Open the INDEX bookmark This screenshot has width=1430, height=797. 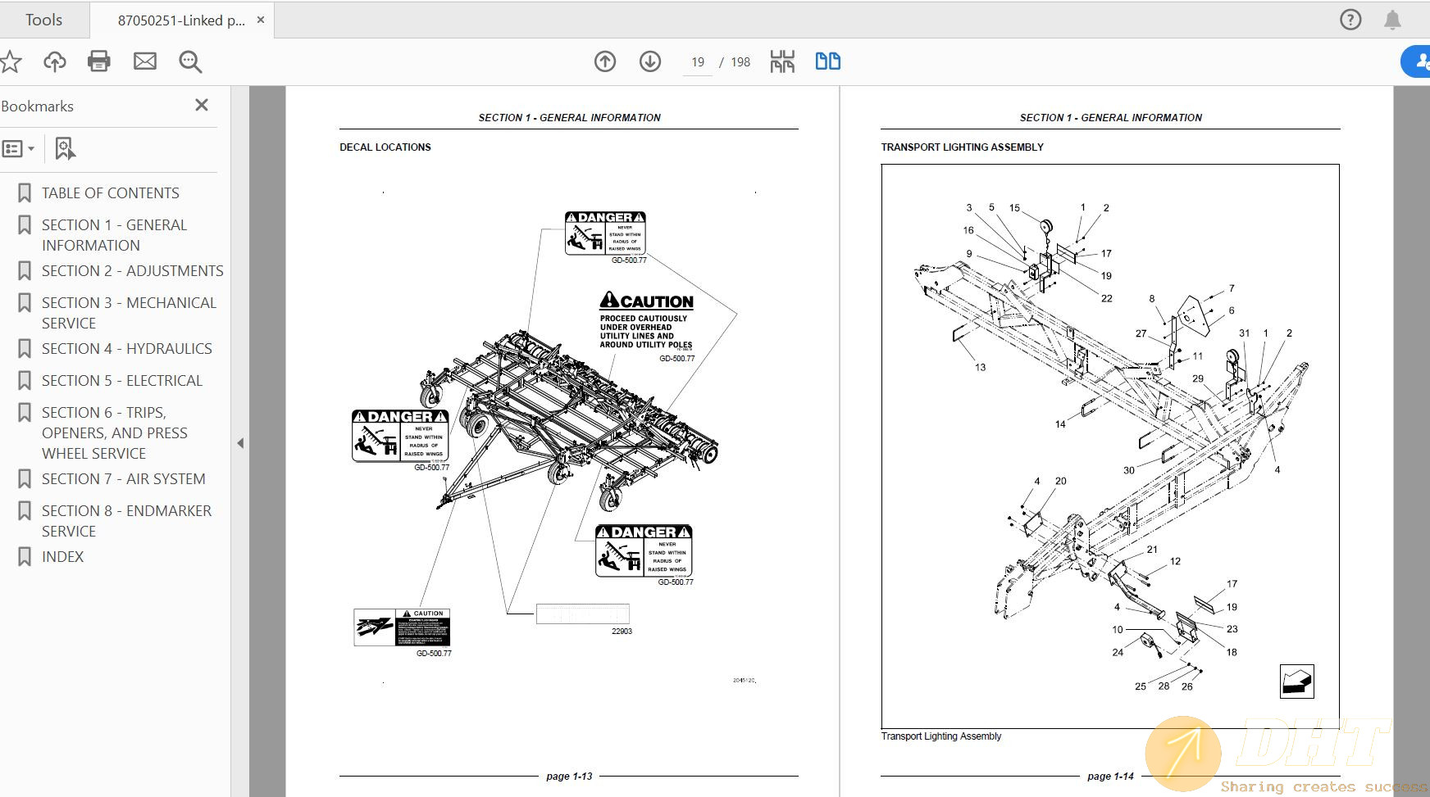(62, 556)
